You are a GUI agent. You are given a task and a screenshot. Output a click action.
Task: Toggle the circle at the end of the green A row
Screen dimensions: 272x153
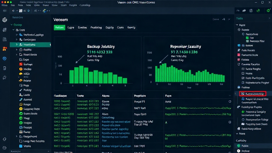pyautogui.click(x=230, y=122)
